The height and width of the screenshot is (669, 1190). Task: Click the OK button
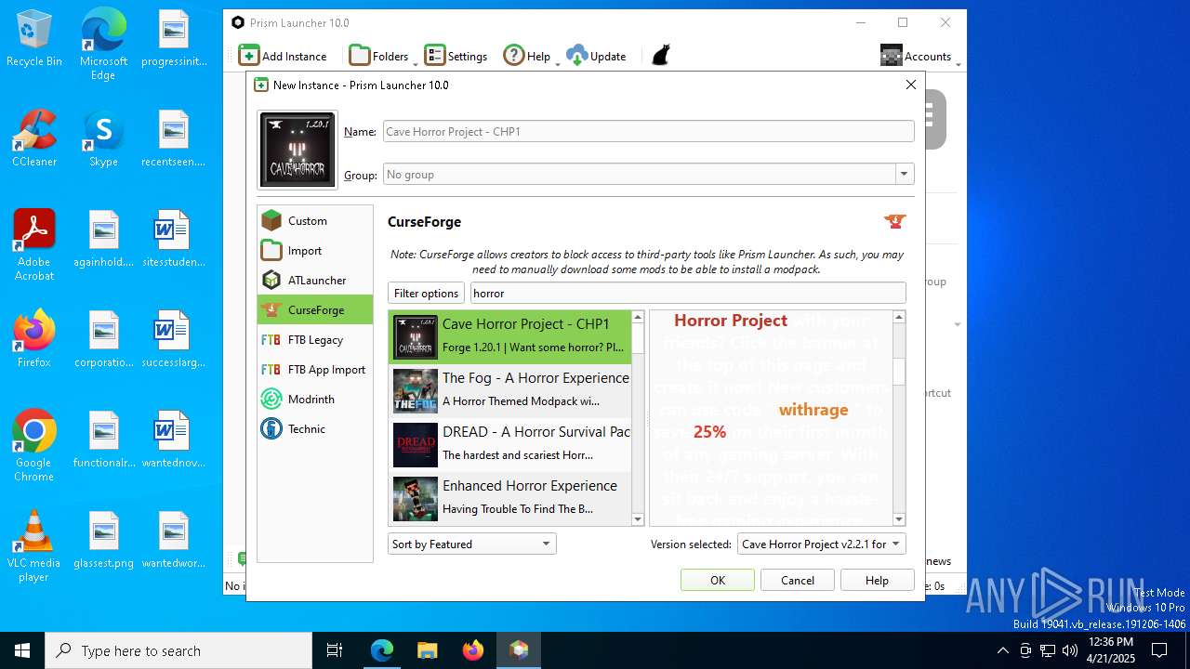[x=718, y=580]
